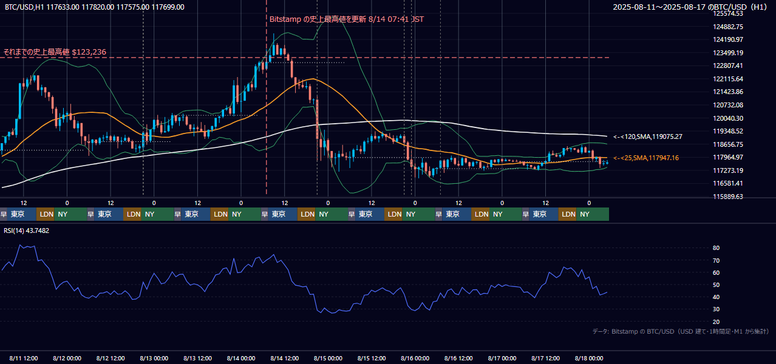Pick the 8/15 12:00 time axis label

[372, 358]
